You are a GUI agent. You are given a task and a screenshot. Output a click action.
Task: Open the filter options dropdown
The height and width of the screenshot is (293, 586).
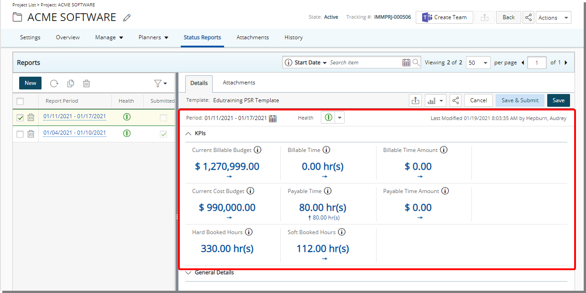coord(160,83)
